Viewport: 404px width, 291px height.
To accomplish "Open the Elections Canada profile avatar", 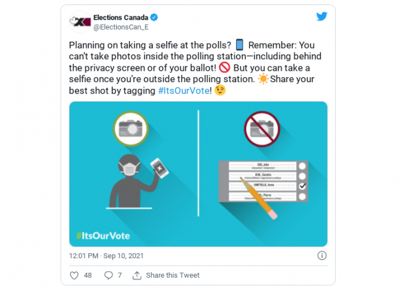I will (x=80, y=21).
